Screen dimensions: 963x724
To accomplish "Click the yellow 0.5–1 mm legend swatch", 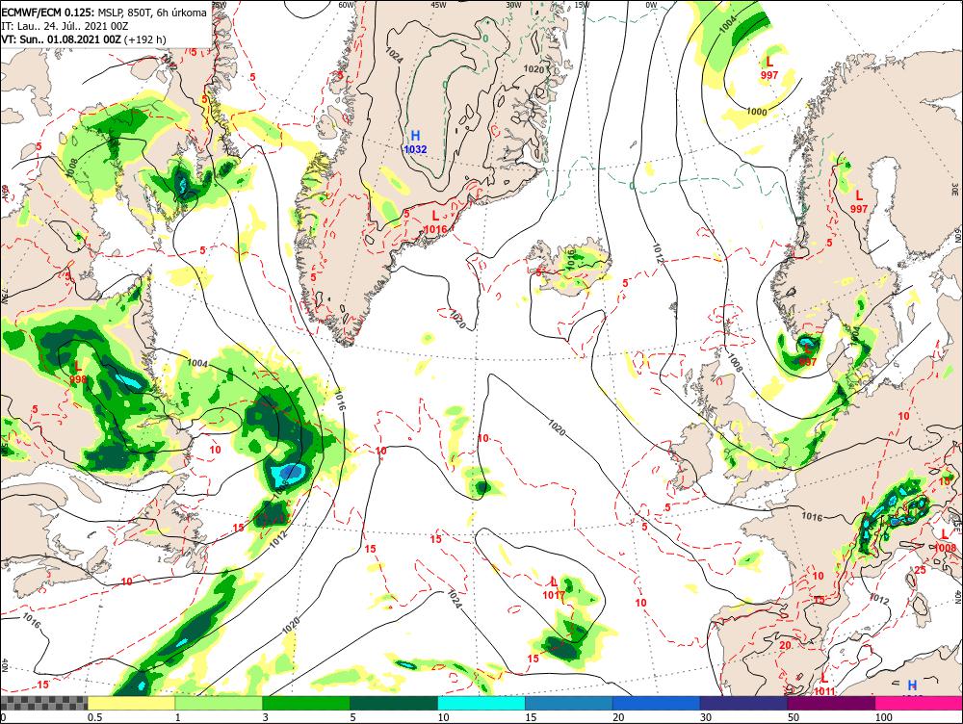I will coord(131,703).
